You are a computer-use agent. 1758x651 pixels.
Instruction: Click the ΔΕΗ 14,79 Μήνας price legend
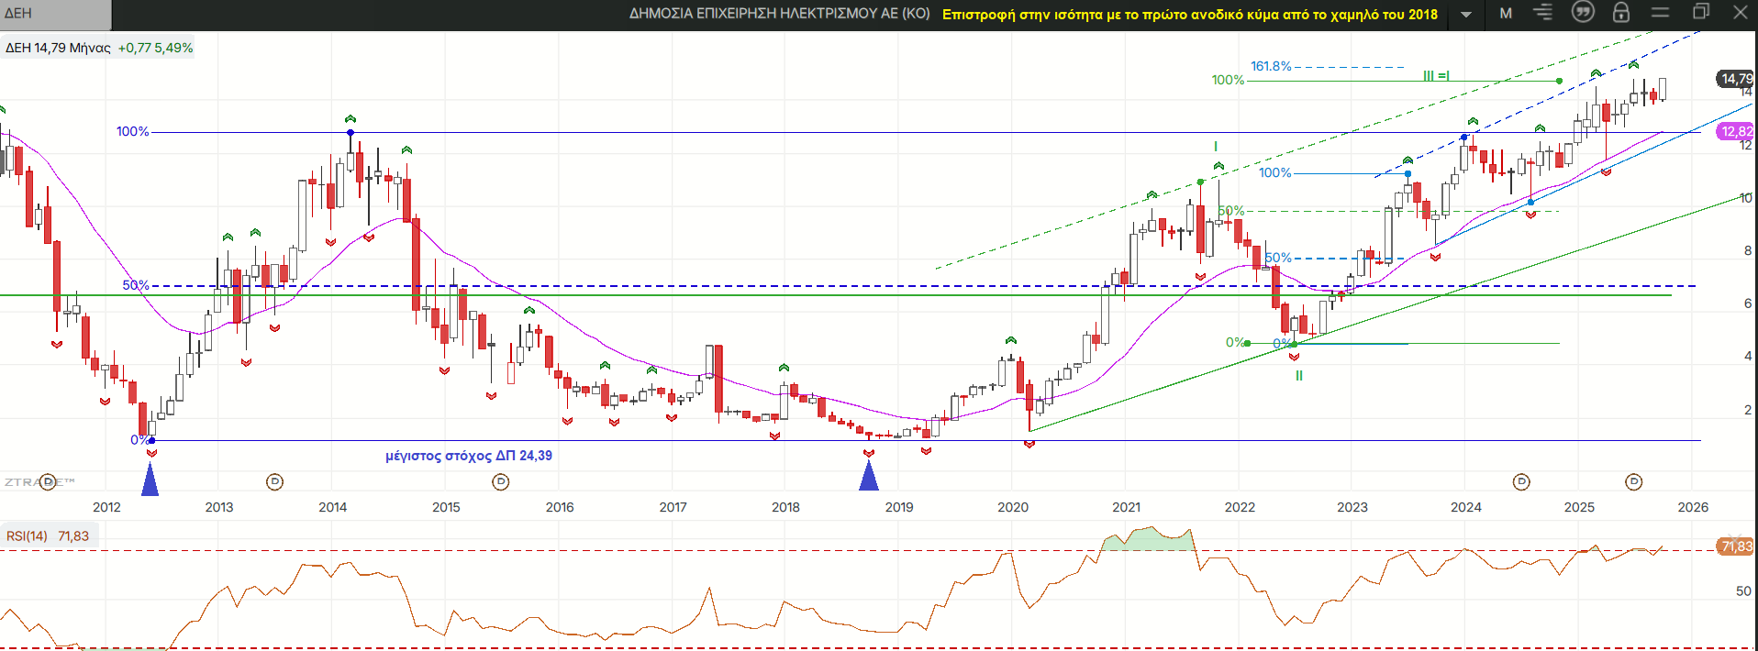pos(58,48)
